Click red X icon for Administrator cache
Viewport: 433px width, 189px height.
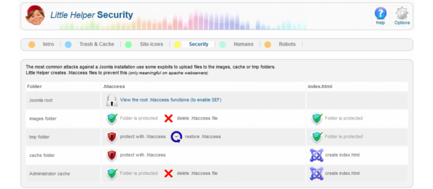tap(168, 173)
